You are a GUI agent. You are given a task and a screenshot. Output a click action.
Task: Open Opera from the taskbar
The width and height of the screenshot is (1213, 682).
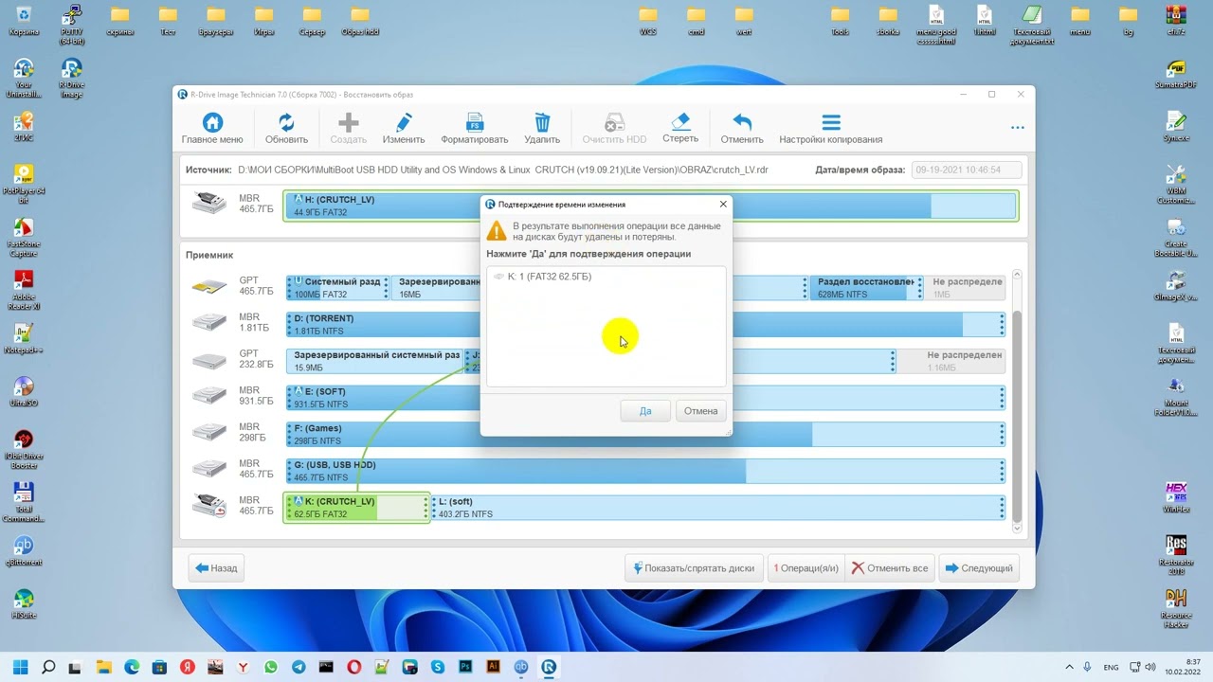pos(354,667)
